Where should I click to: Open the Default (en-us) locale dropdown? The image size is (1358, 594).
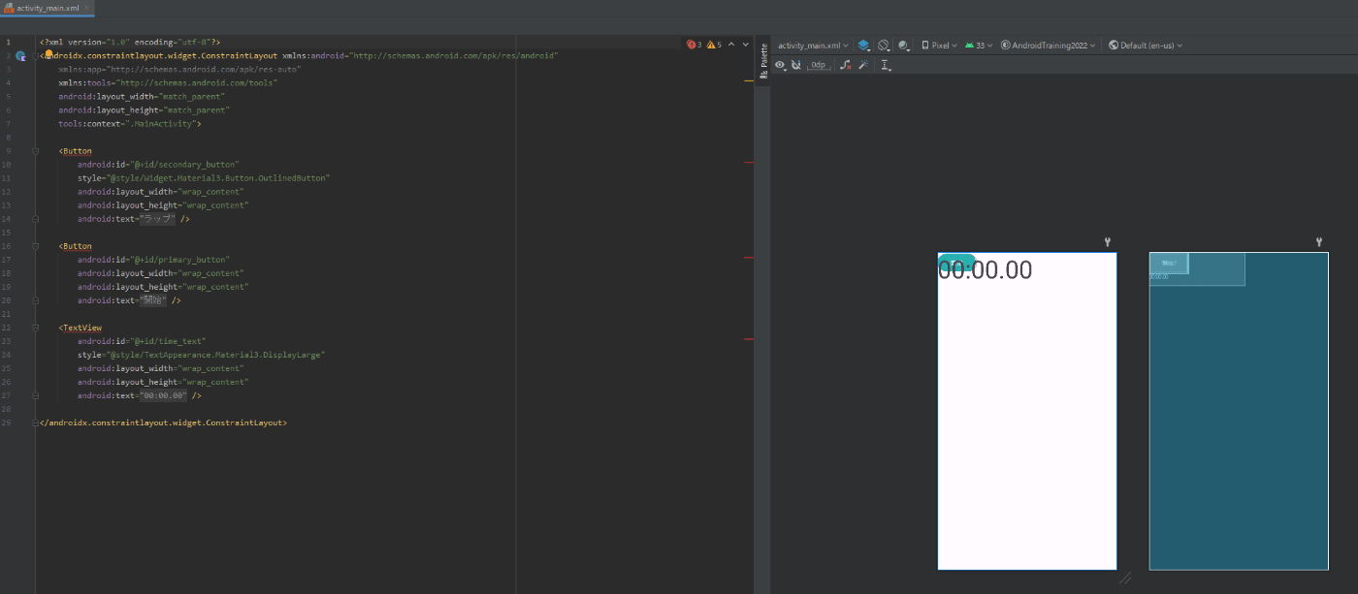coord(1146,46)
